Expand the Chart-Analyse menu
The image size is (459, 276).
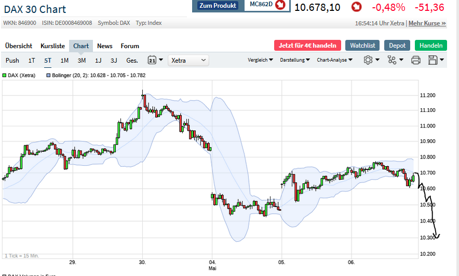(334, 60)
